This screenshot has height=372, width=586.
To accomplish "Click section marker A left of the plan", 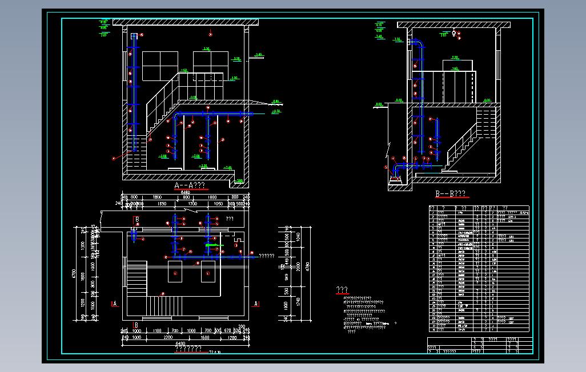I will [115, 304].
